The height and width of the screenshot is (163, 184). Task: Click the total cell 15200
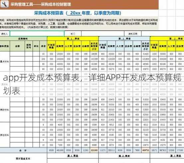(171, 150)
